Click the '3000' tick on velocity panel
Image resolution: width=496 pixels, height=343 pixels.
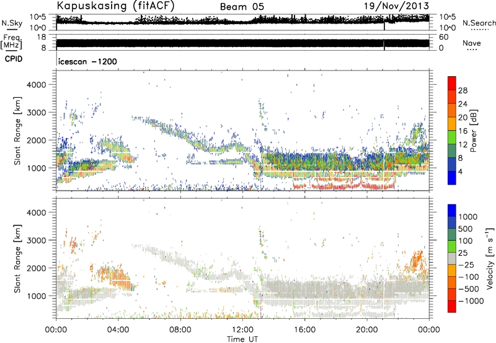pos(36,240)
